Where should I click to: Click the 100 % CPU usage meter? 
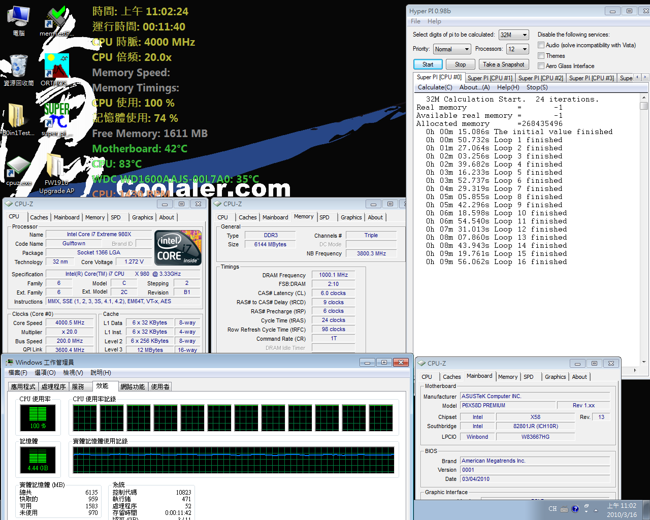(38, 418)
